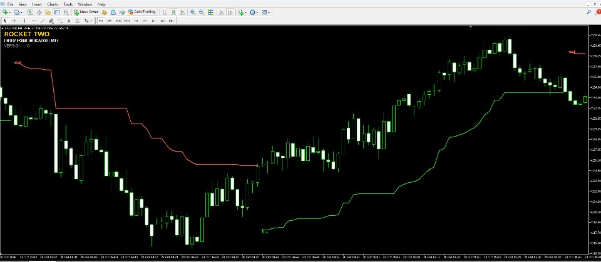
Task: Open a new chart window
Action: pos(5,12)
